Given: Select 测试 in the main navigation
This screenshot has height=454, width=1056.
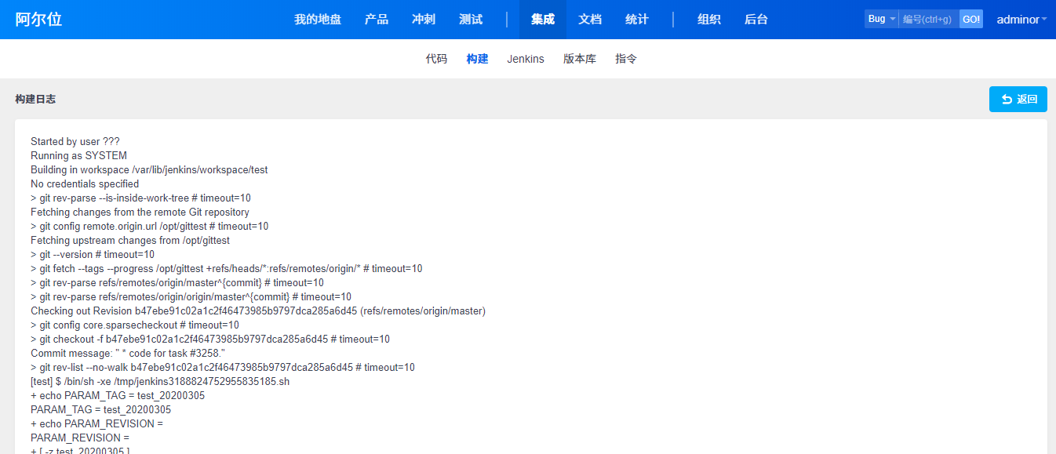Looking at the screenshot, I should pos(471,20).
